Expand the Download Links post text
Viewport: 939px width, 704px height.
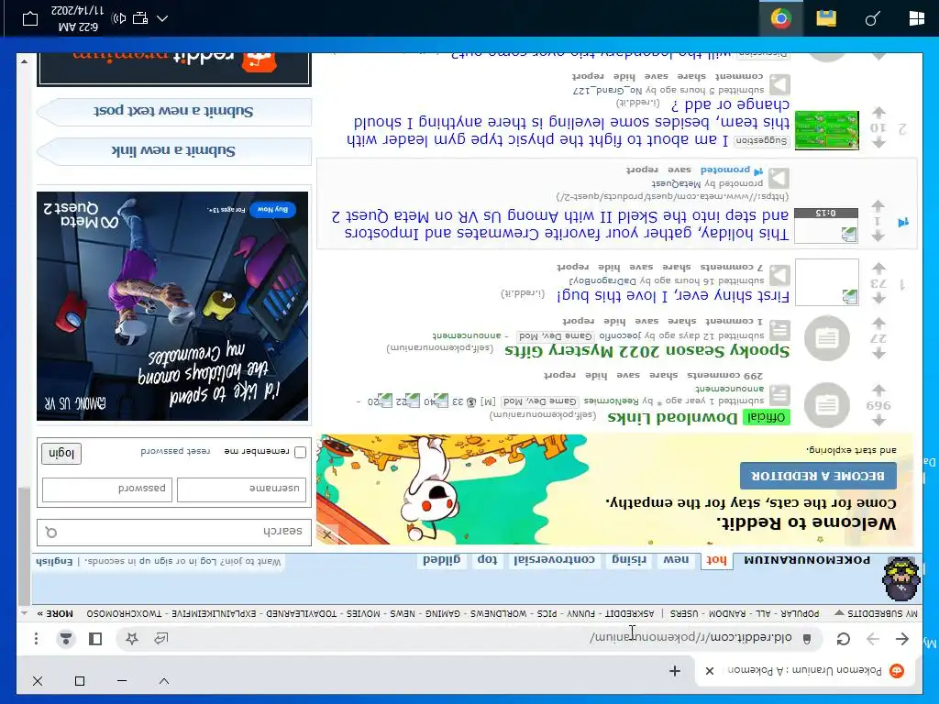(779, 394)
